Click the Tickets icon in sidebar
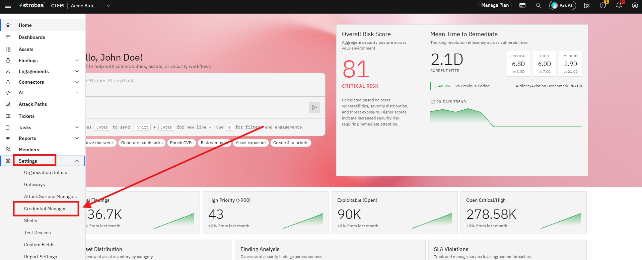This screenshot has height=260, width=642. [8, 116]
